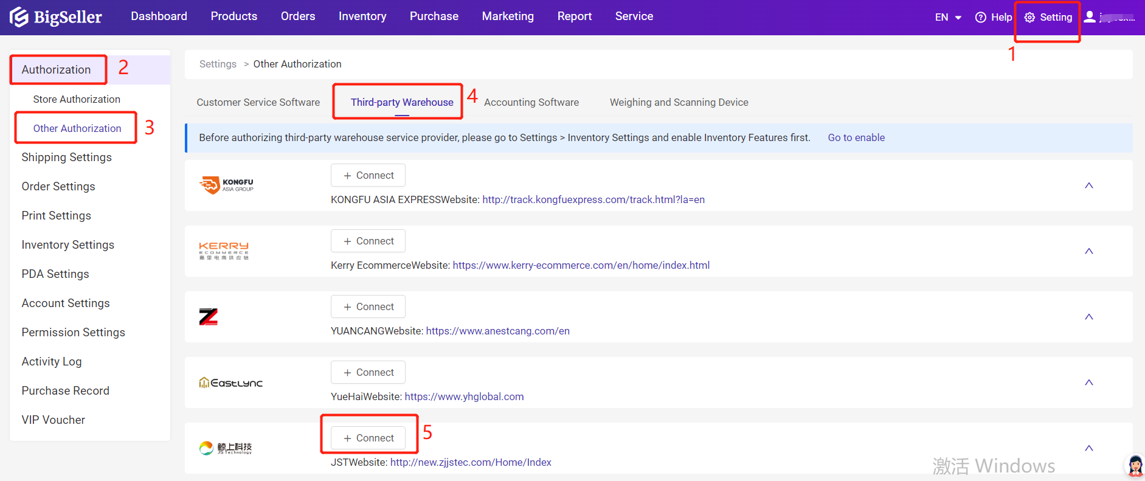Open Print Settings
Viewport: 1145px width, 481px height.
pos(57,215)
